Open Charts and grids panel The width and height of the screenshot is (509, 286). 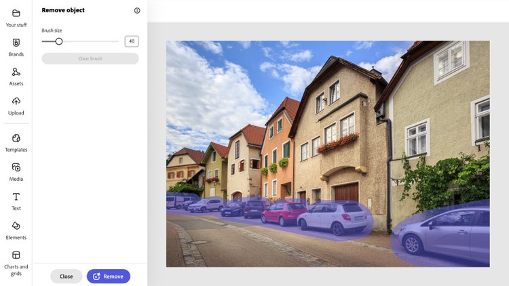16,264
